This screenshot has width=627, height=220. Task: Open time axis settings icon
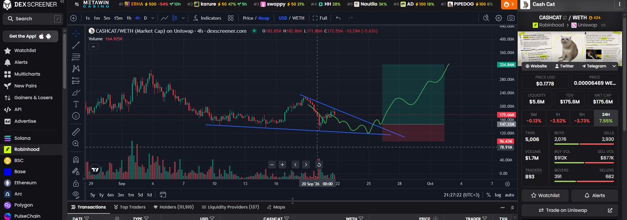(x=508, y=184)
